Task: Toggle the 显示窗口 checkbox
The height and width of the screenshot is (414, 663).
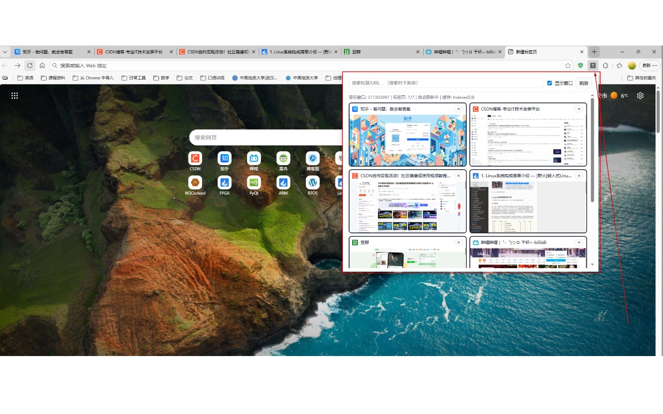Action: pos(550,83)
